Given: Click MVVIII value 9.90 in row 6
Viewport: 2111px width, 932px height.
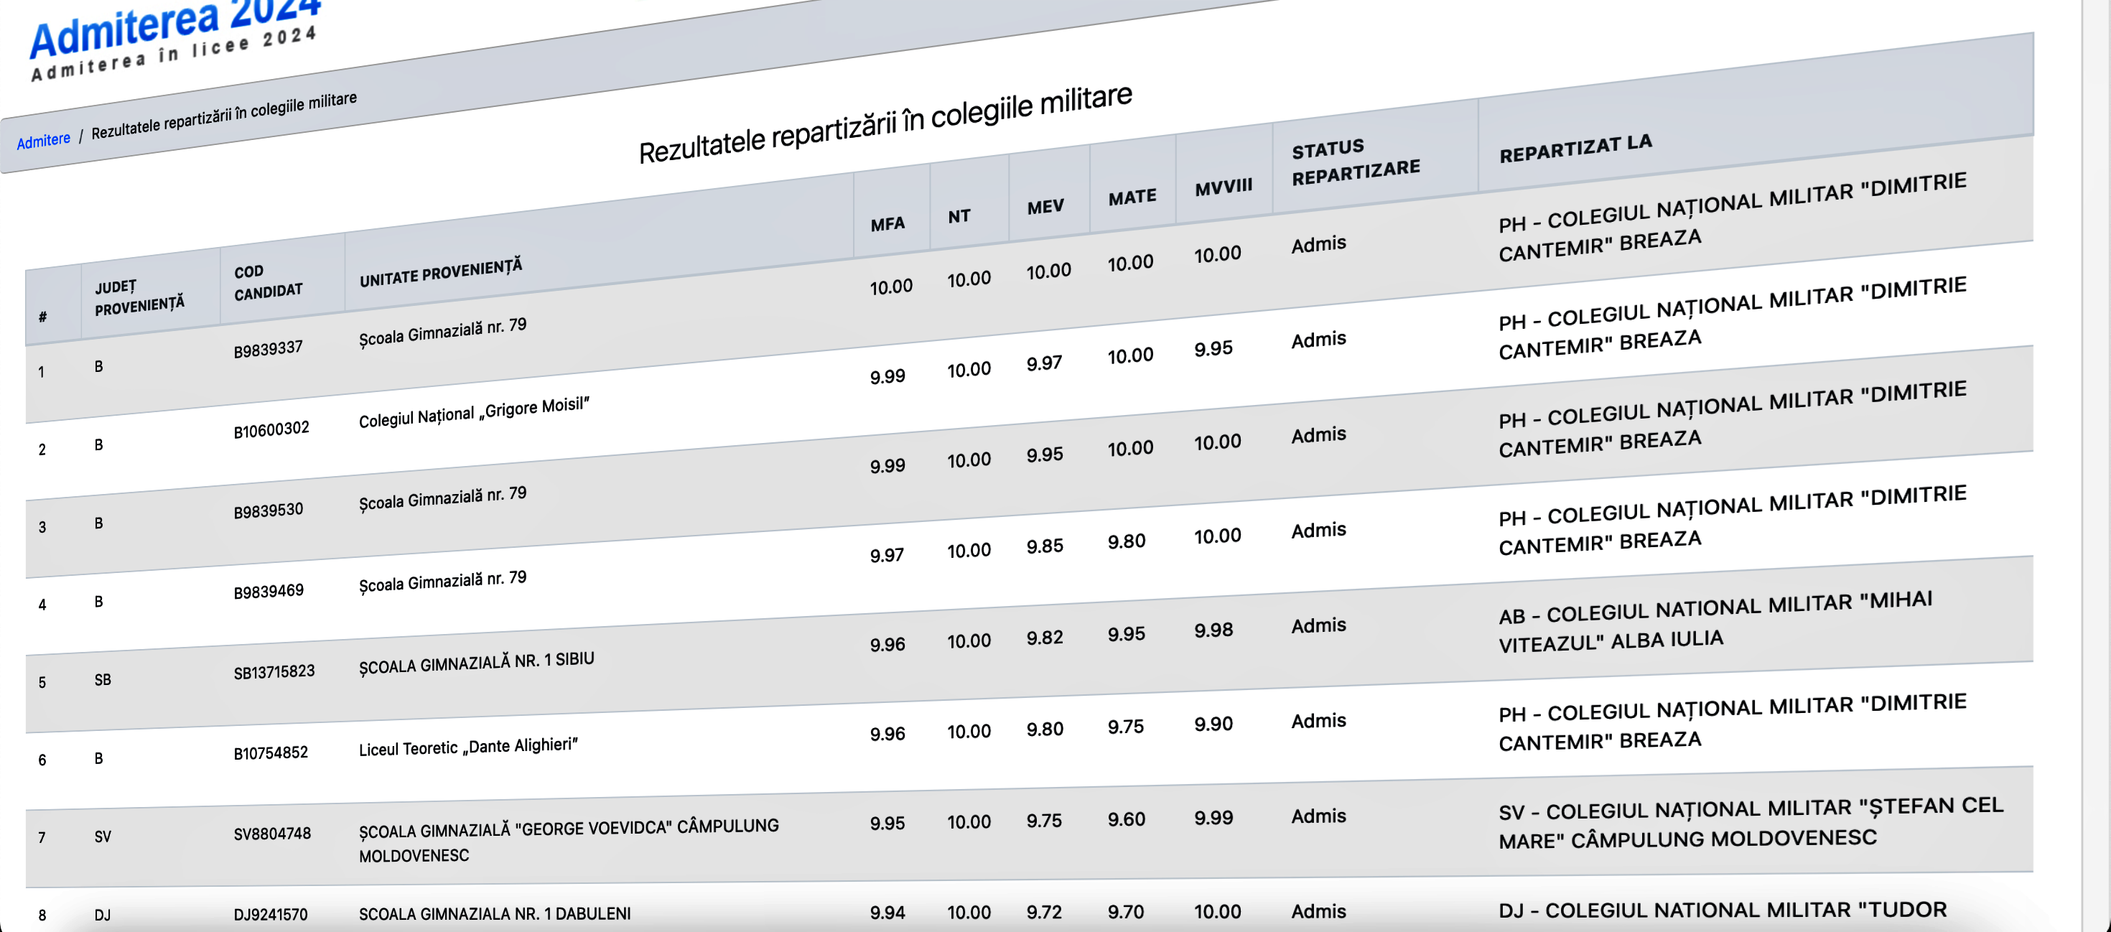Looking at the screenshot, I should click(x=1213, y=724).
